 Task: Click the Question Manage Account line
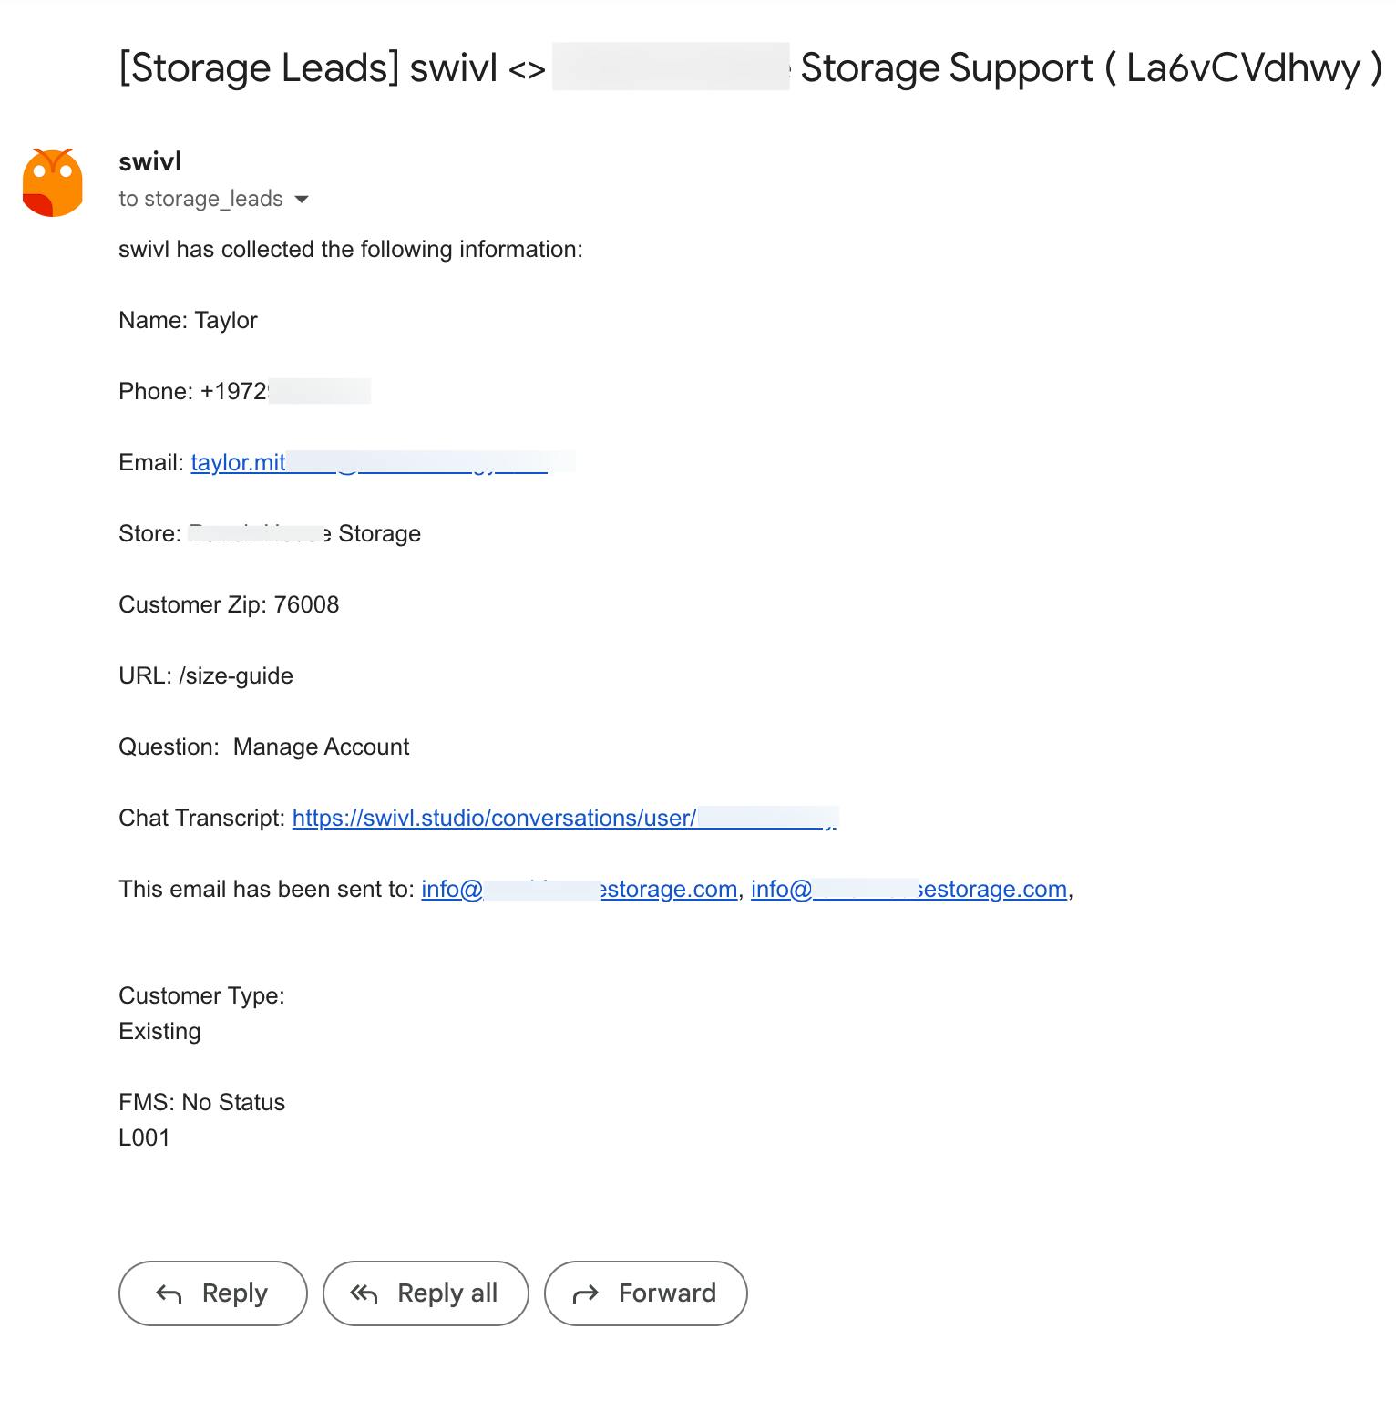pos(264,747)
